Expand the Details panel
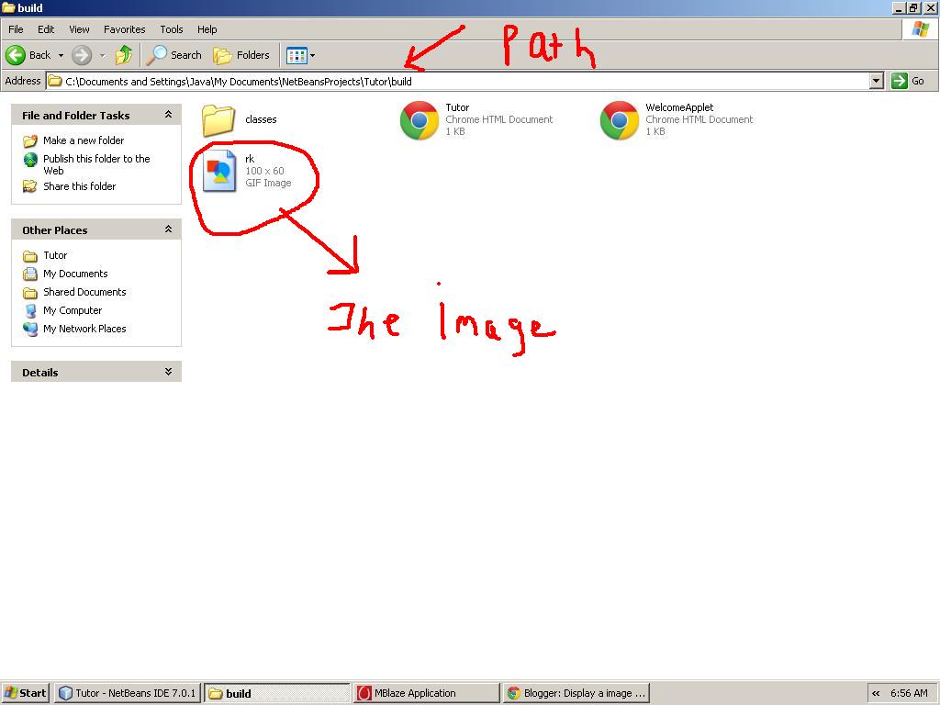Image resolution: width=940 pixels, height=705 pixels. pyautogui.click(x=168, y=372)
